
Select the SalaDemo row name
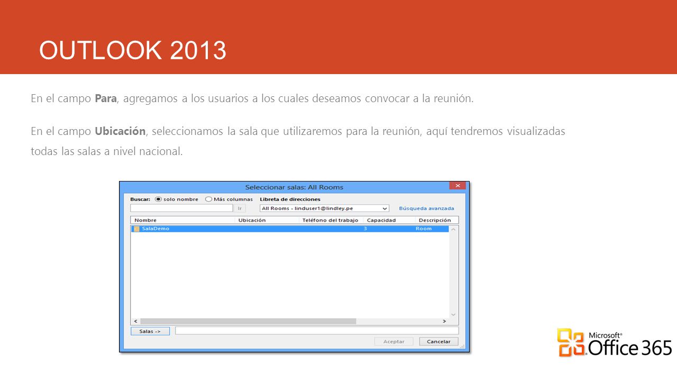[155, 229]
